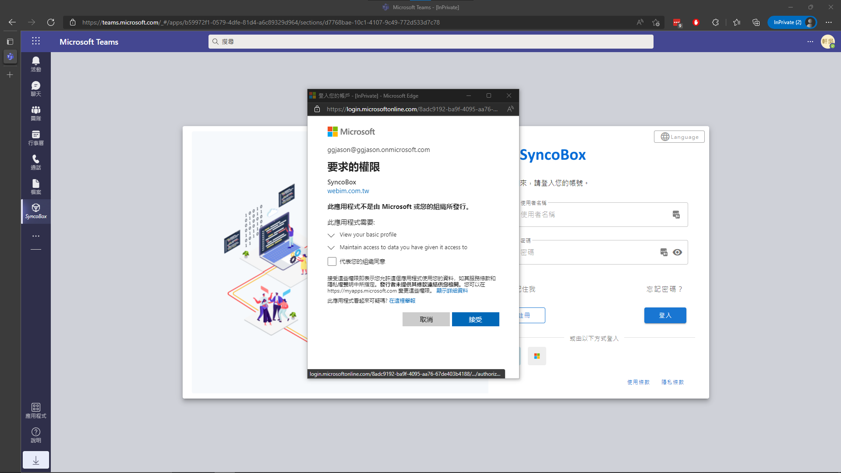This screenshot has height=473, width=841.
Task: Open more apps ellipsis in Teams sidebar
Action: 36,236
